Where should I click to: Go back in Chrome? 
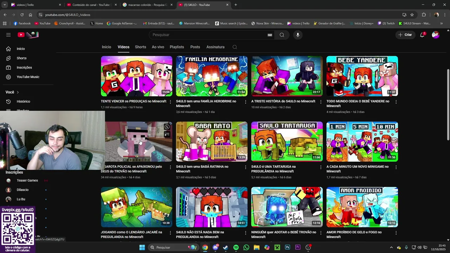5,15
